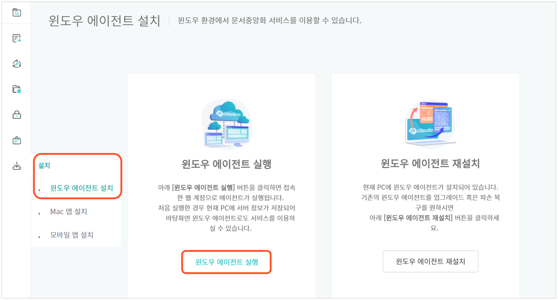Click the 윈도우 에이전트 재설치 card heading
The height and width of the screenshot is (300, 558).
coord(430,164)
